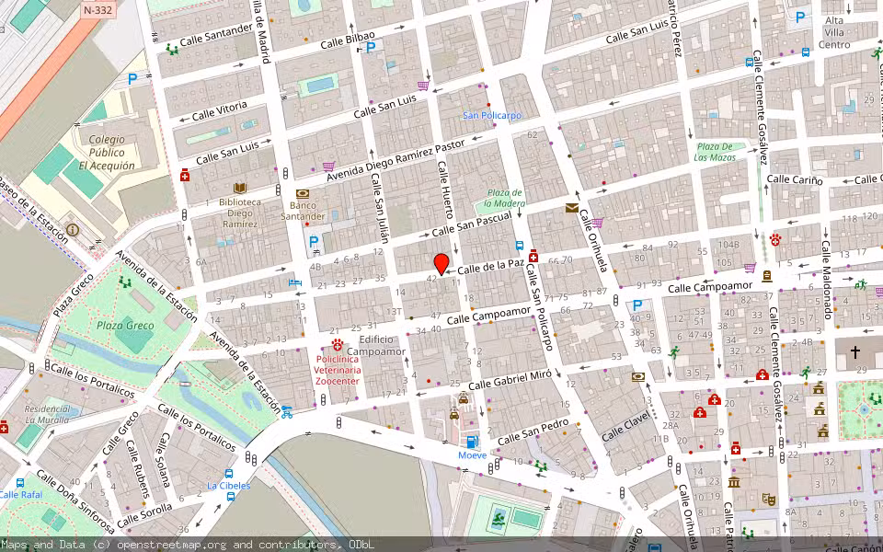The image size is (883, 552).
Task: Click the Colegio Público El Acequión label
Action: [x=107, y=152]
